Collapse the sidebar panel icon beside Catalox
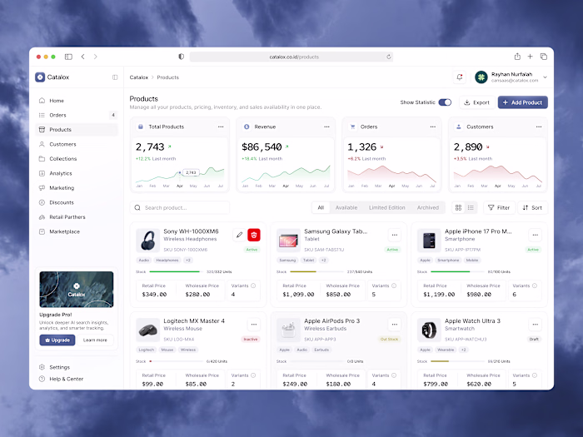583x437 pixels. 115,77
